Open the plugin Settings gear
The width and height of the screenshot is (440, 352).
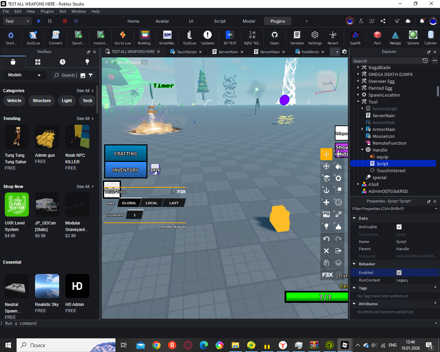coord(315,37)
